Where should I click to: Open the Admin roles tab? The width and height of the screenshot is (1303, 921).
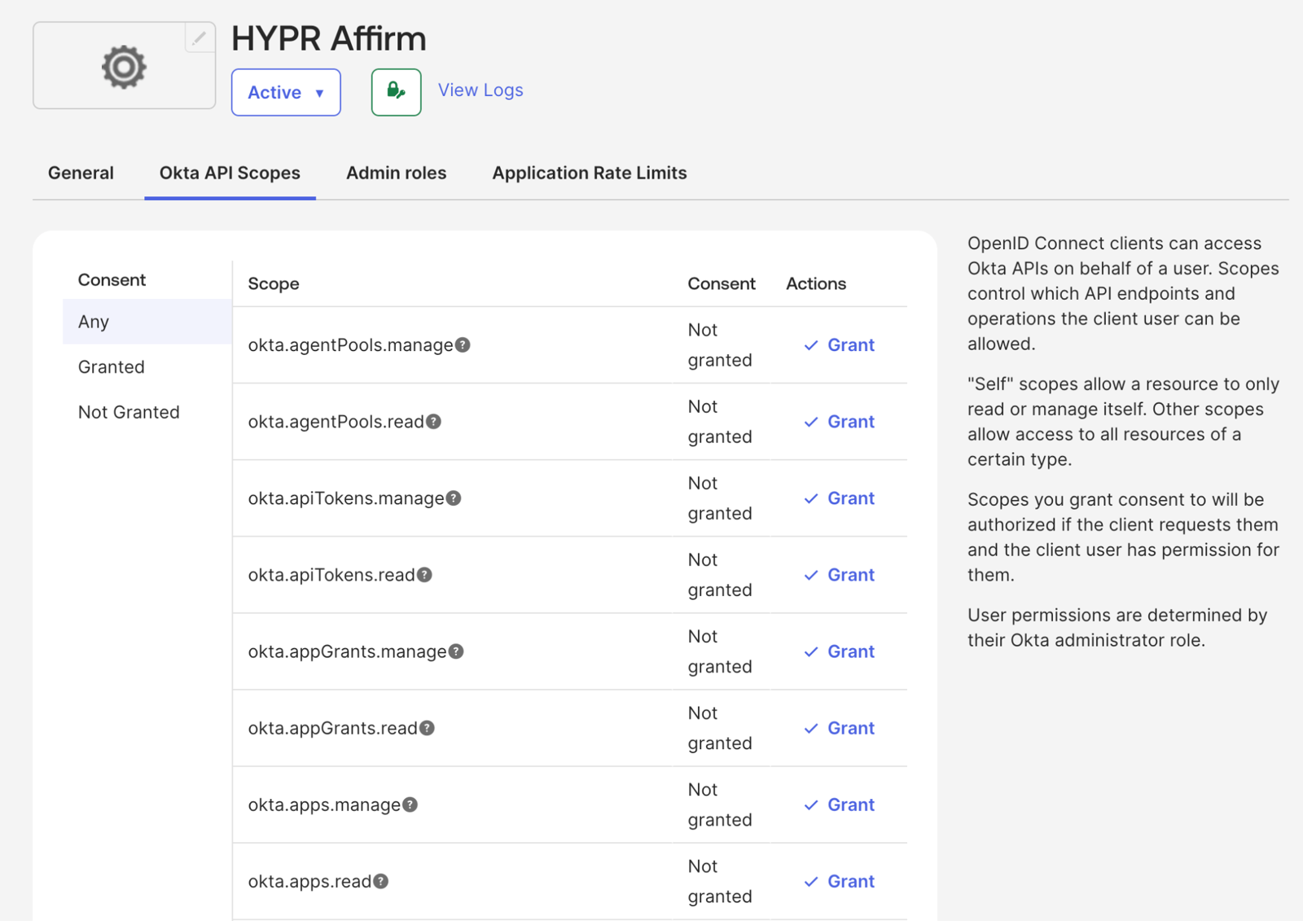(396, 173)
